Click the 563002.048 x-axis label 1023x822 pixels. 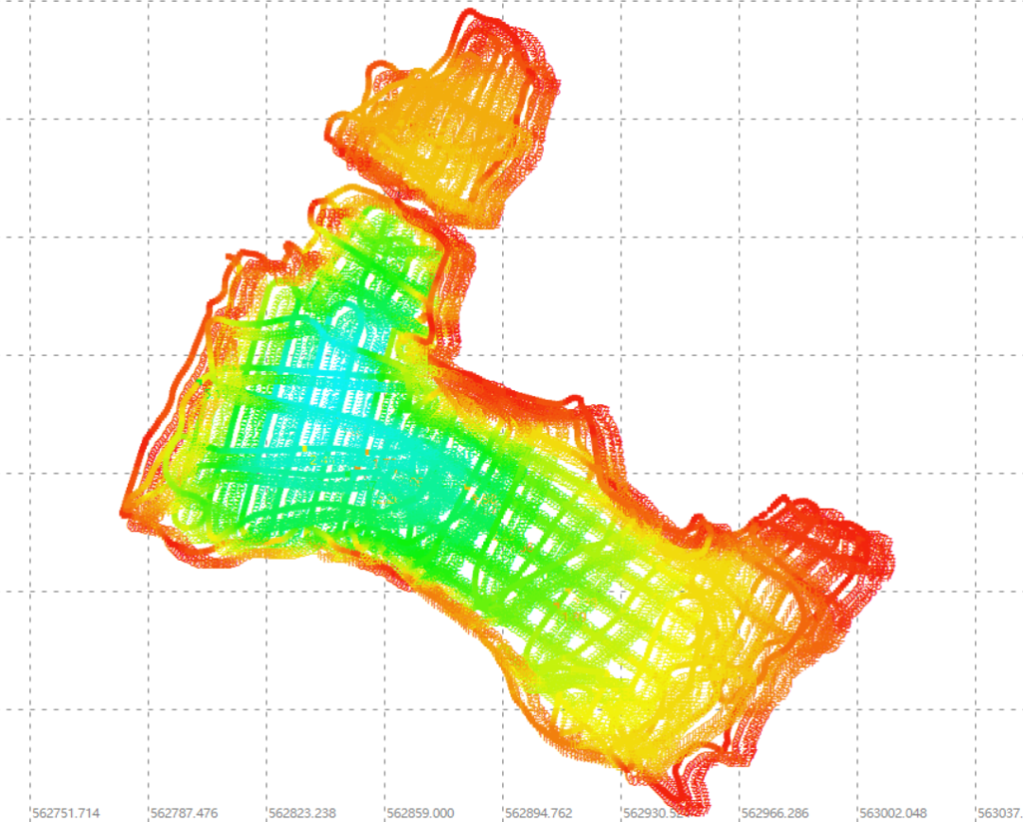[893, 813]
